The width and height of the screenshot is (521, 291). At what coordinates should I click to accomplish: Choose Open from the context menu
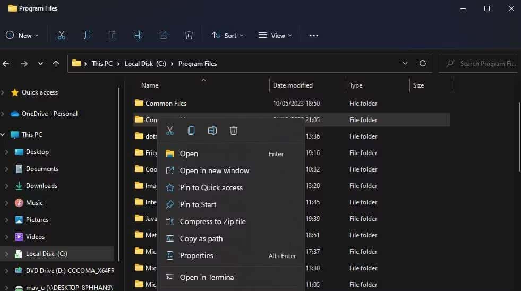point(231,153)
